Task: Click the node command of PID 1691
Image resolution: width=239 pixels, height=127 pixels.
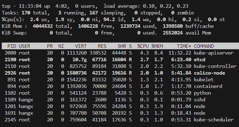Action: [x=199, y=113]
